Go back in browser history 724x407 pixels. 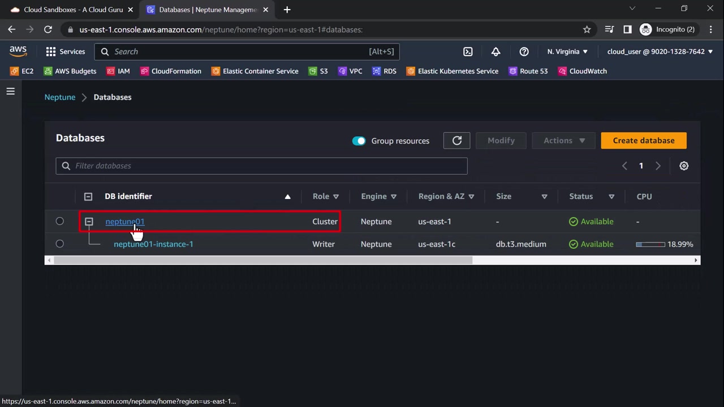[12, 29]
